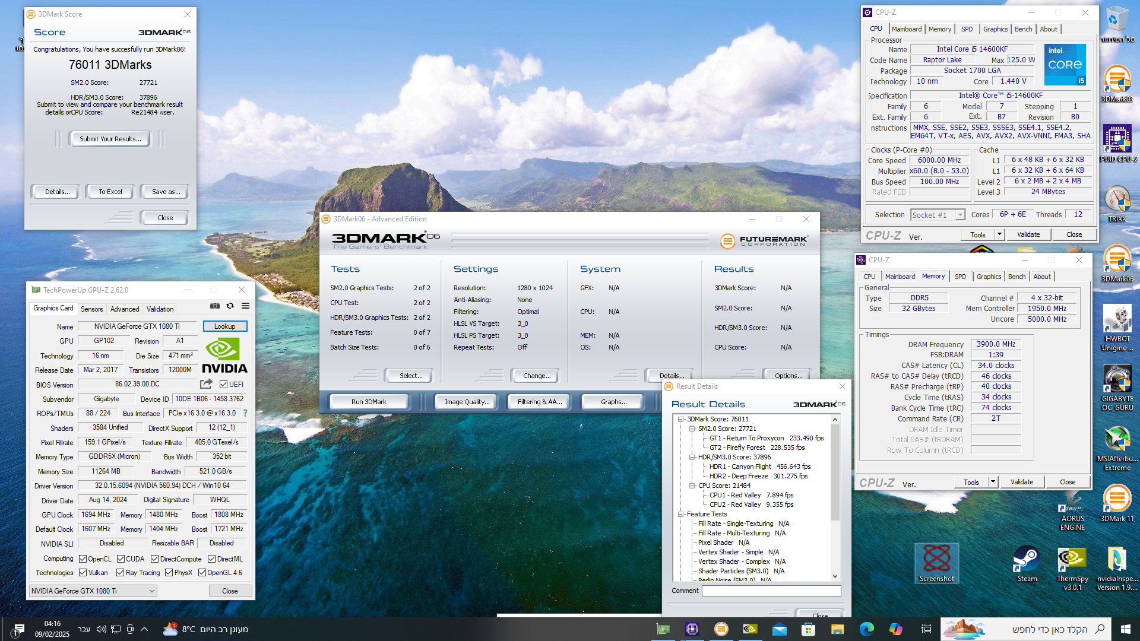Open Bench tab in top CPU-Z window
This screenshot has height=641, width=1140.
click(x=1023, y=29)
